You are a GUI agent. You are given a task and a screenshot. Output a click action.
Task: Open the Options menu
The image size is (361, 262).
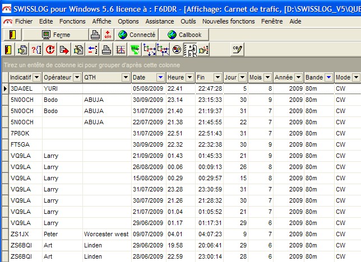point(128,21)
